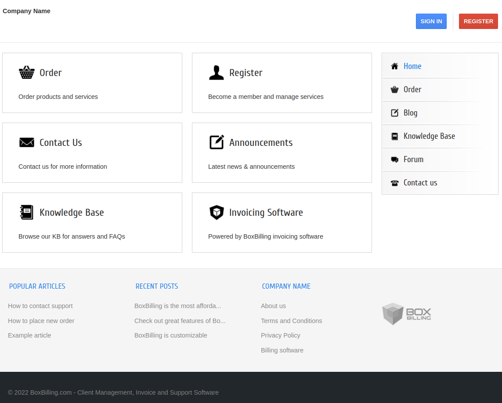Click the shopping basket Order icon

(27, 72)
